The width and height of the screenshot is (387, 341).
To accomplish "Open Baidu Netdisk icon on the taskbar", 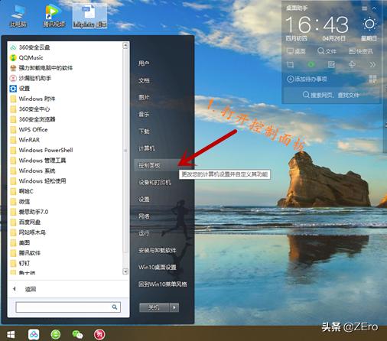I will (34, 334).
